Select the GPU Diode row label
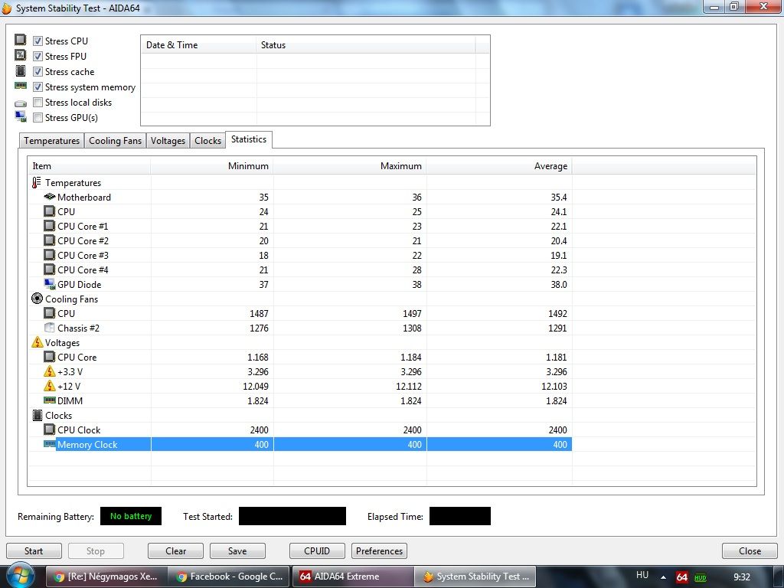 80,285
